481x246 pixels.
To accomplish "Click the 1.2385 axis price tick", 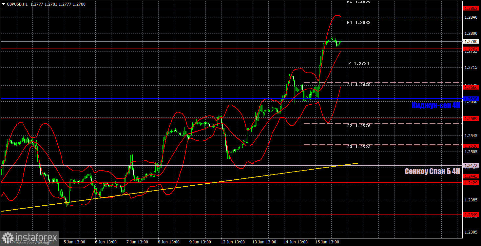I will 471,200.
